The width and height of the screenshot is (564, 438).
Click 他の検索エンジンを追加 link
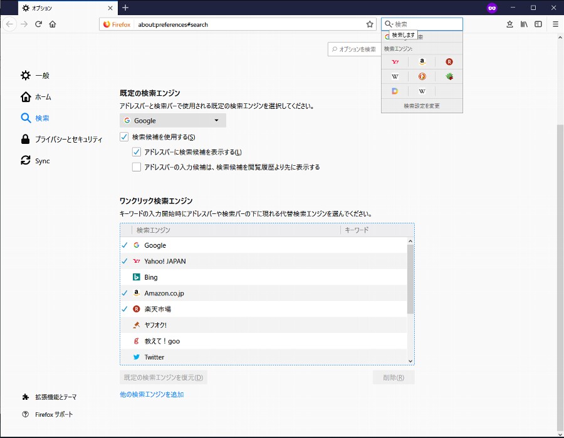pos(152,395)
